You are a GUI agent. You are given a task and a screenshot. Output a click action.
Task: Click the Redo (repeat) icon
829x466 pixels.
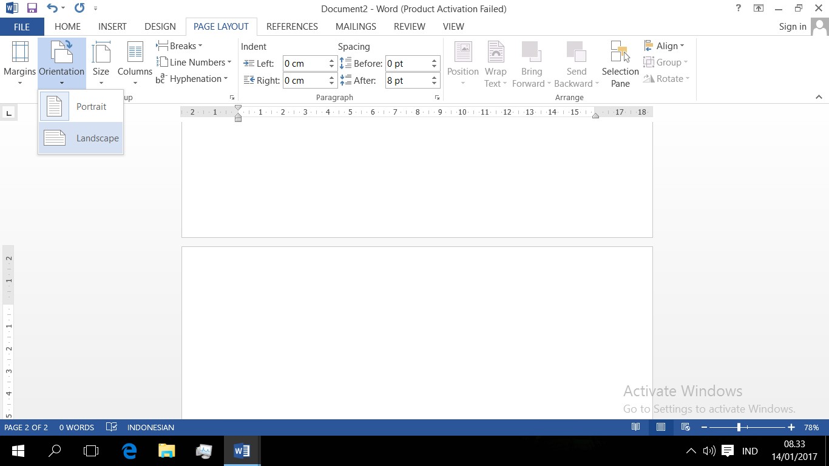[80, 8]
